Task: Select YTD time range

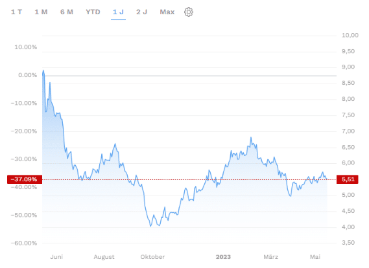Action: pos(93,12)
